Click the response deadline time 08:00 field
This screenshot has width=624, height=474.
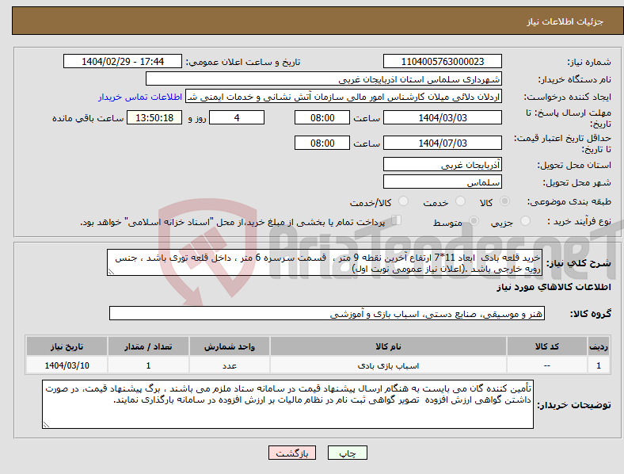click(322, 117)
